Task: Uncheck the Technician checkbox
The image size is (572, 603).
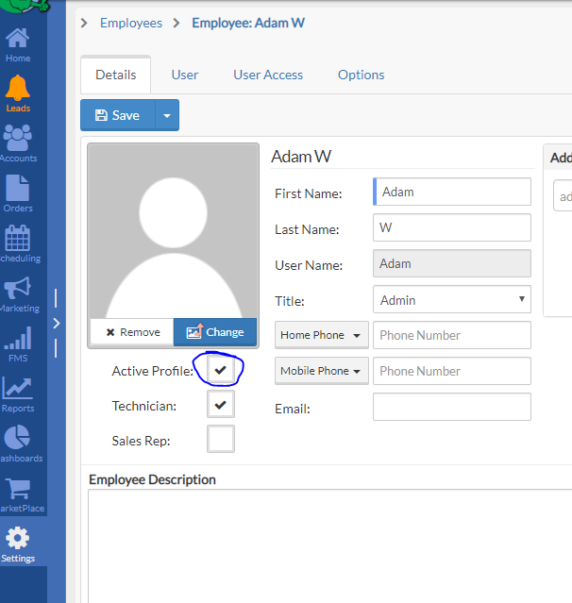Action: (x=221, y=404)
